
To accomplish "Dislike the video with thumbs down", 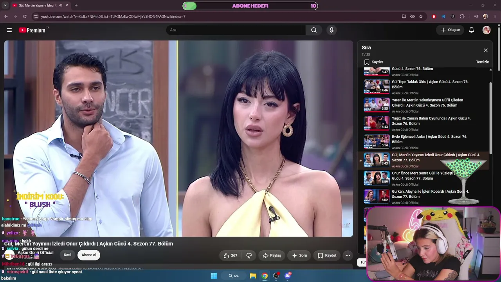I will tap(249, 255).
